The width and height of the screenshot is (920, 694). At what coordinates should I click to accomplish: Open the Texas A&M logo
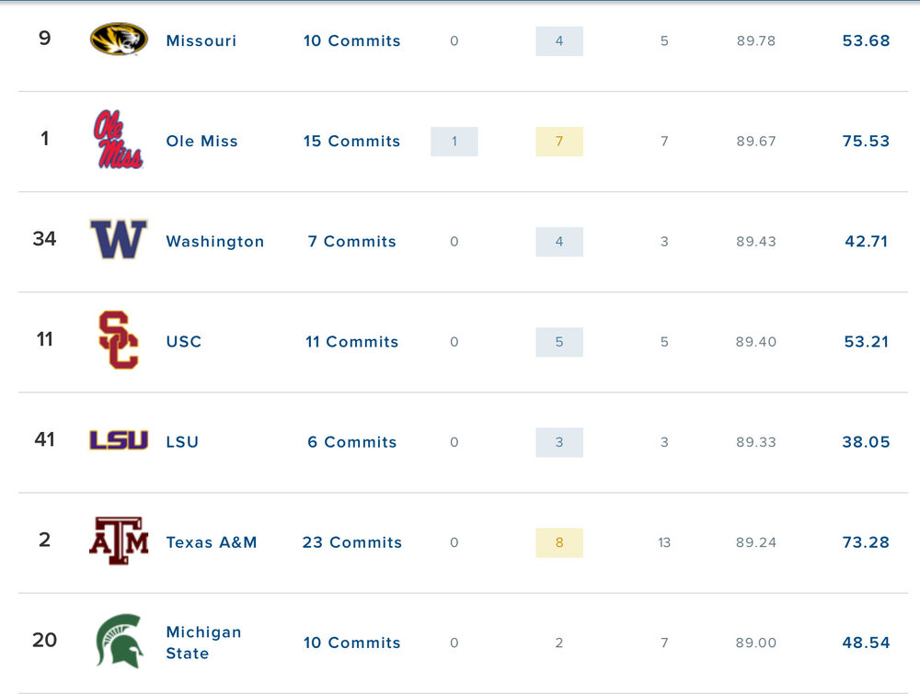point(119,540)
